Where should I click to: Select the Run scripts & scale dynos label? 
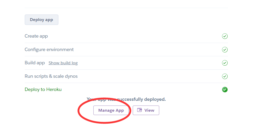coord(51,76)
